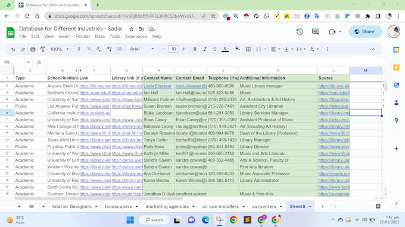
Task: Open version history clock icon
Action: tap(300, 31)
